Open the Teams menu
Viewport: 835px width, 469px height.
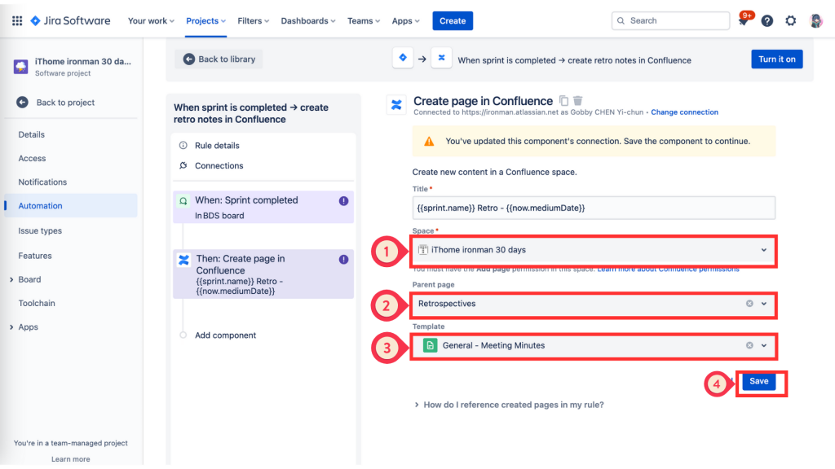click(364, 20)
